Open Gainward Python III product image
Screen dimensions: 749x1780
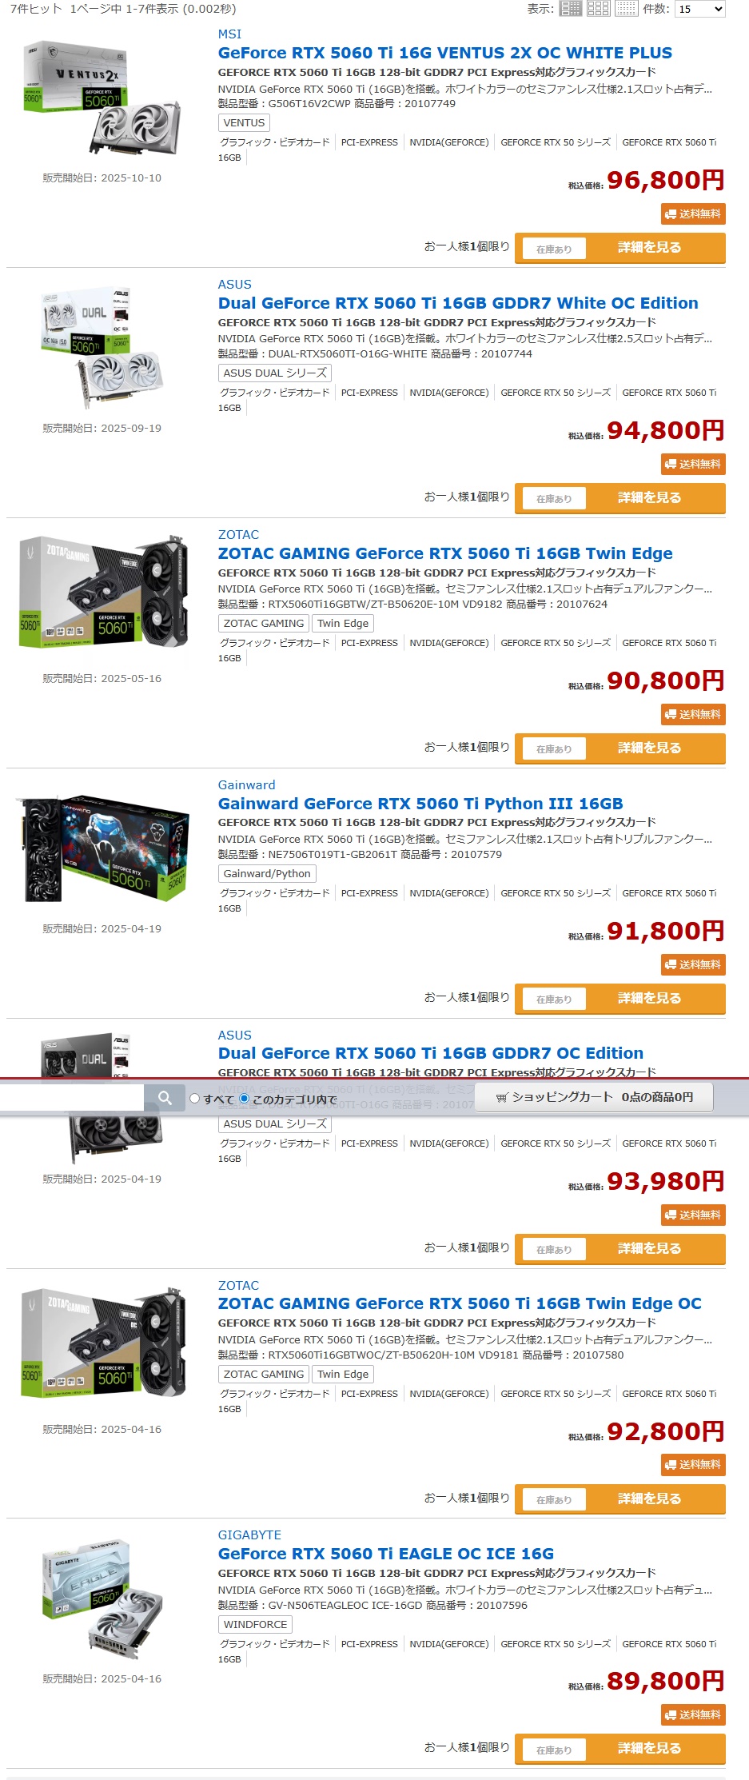click(102, 848)
